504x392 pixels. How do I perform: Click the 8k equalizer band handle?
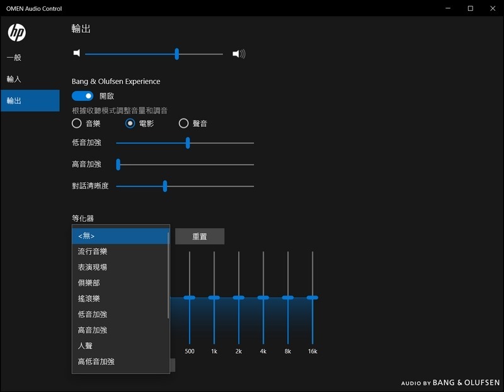288,297
